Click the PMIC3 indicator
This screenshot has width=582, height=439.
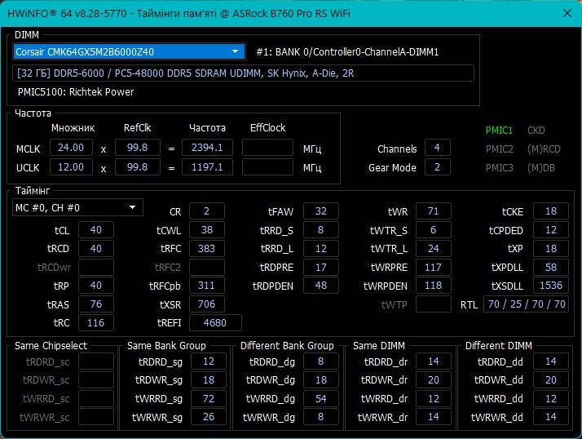(499, 168)
